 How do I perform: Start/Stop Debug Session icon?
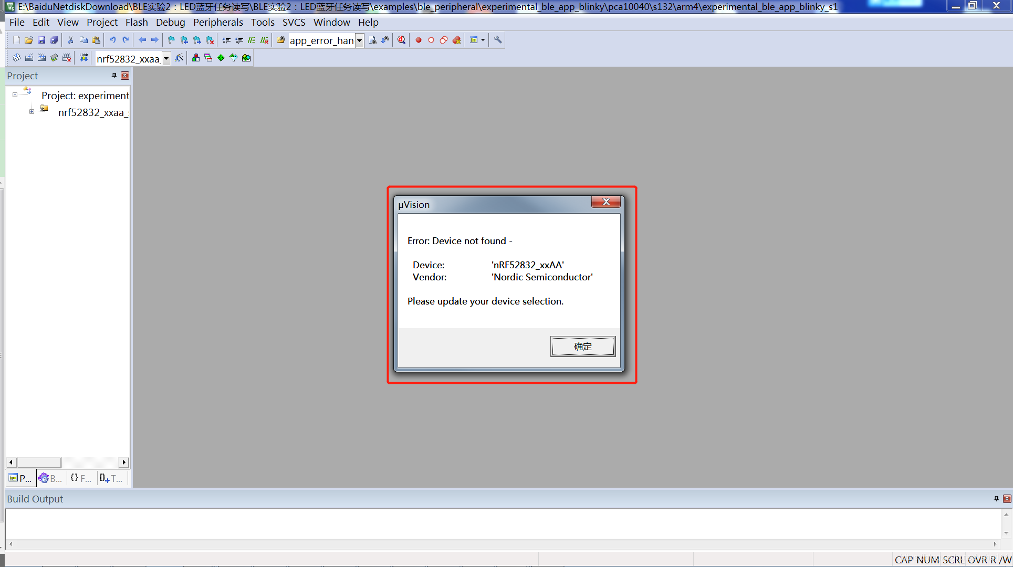pyautogui.click(x=402, y=40)
